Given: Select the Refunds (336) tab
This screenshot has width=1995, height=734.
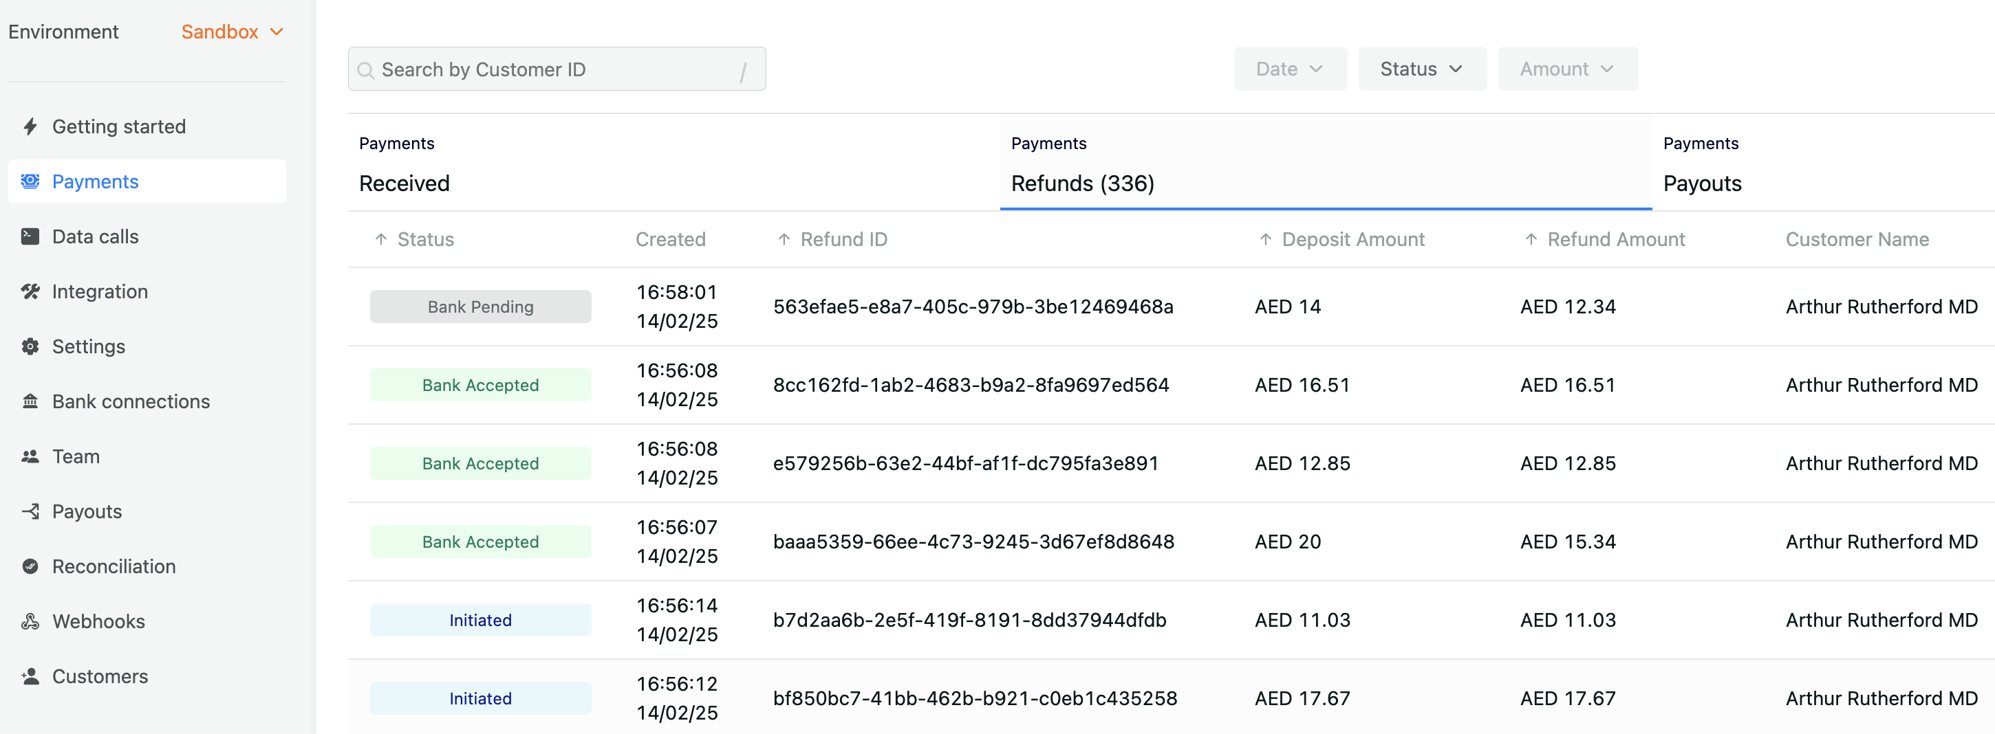Looking at the screenshot, I should 1326,163.
